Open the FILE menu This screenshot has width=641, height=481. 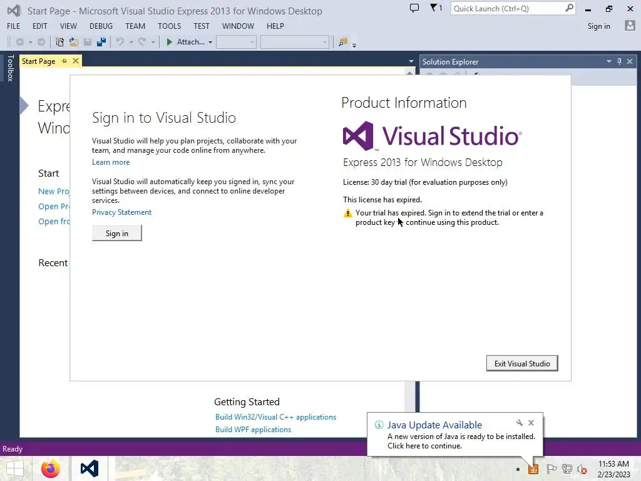tap(14, 26)
